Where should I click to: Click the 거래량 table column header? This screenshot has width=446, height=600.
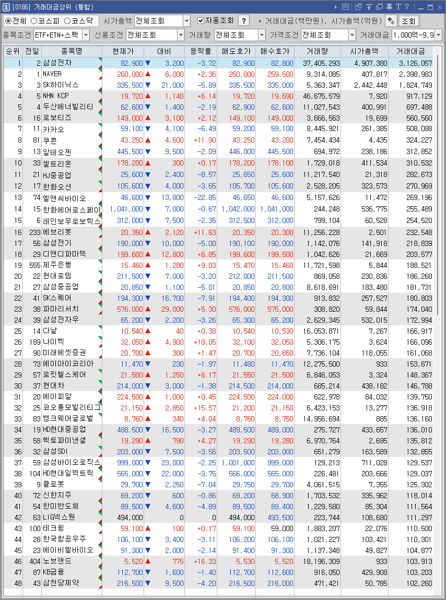318,51
